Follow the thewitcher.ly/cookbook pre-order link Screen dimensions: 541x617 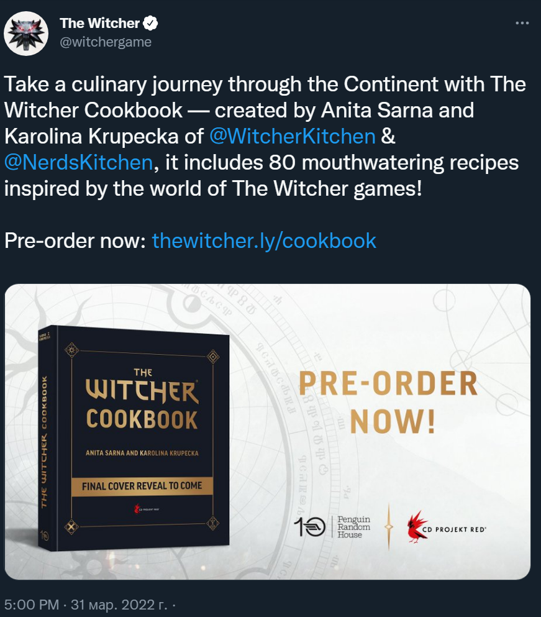click(264, 240)
